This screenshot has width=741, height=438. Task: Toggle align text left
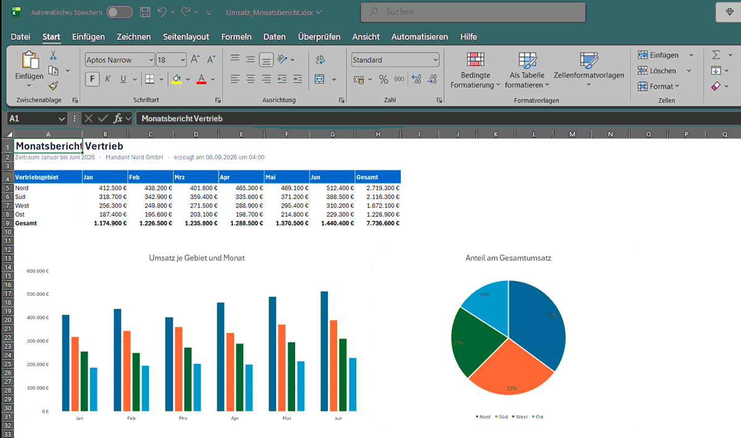click(x=235, y=79)
